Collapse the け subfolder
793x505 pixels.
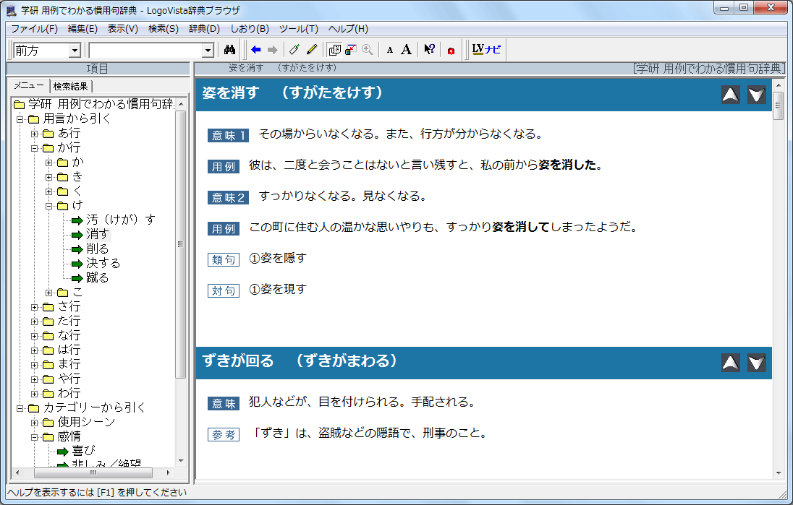[x=49, y=206]
